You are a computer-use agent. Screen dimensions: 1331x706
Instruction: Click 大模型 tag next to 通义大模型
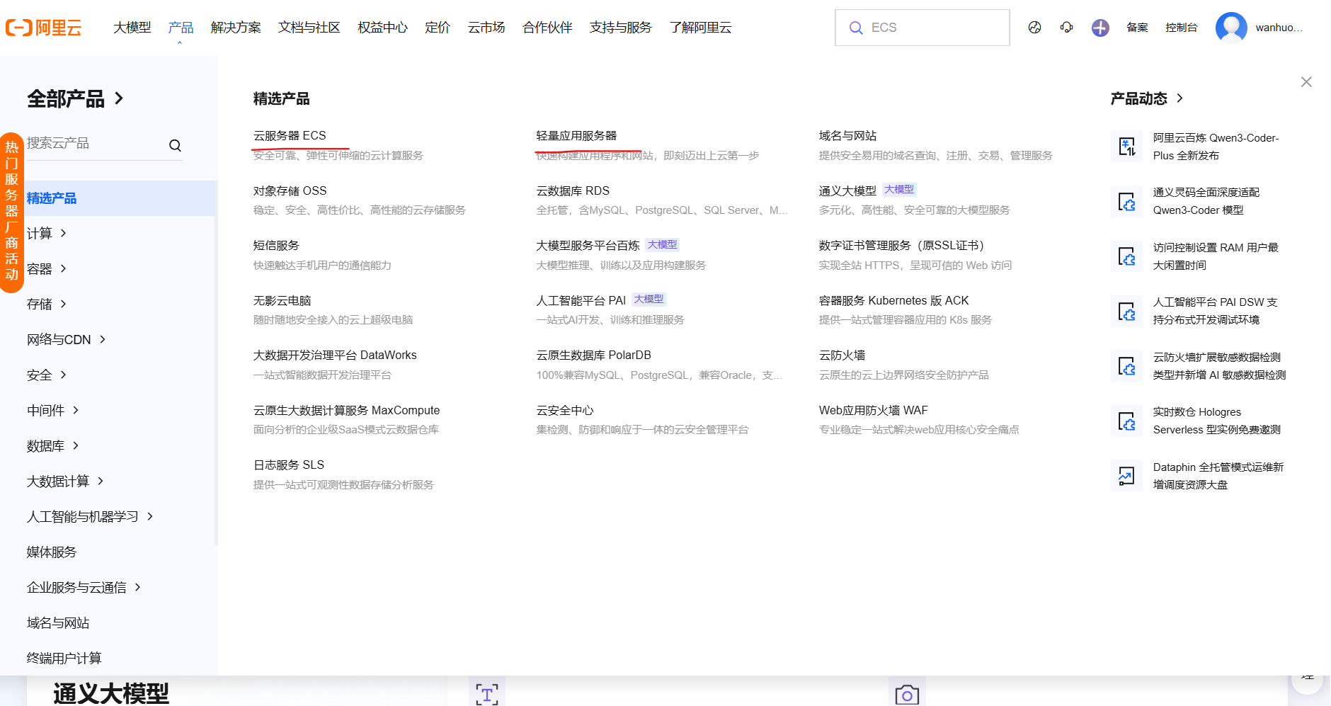(899, 190)
